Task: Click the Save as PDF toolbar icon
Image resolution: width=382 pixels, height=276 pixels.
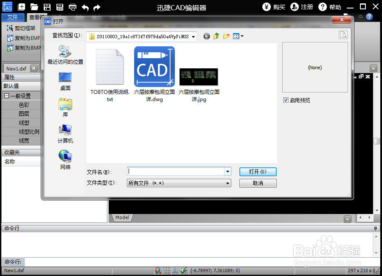Action: [59, 7]
